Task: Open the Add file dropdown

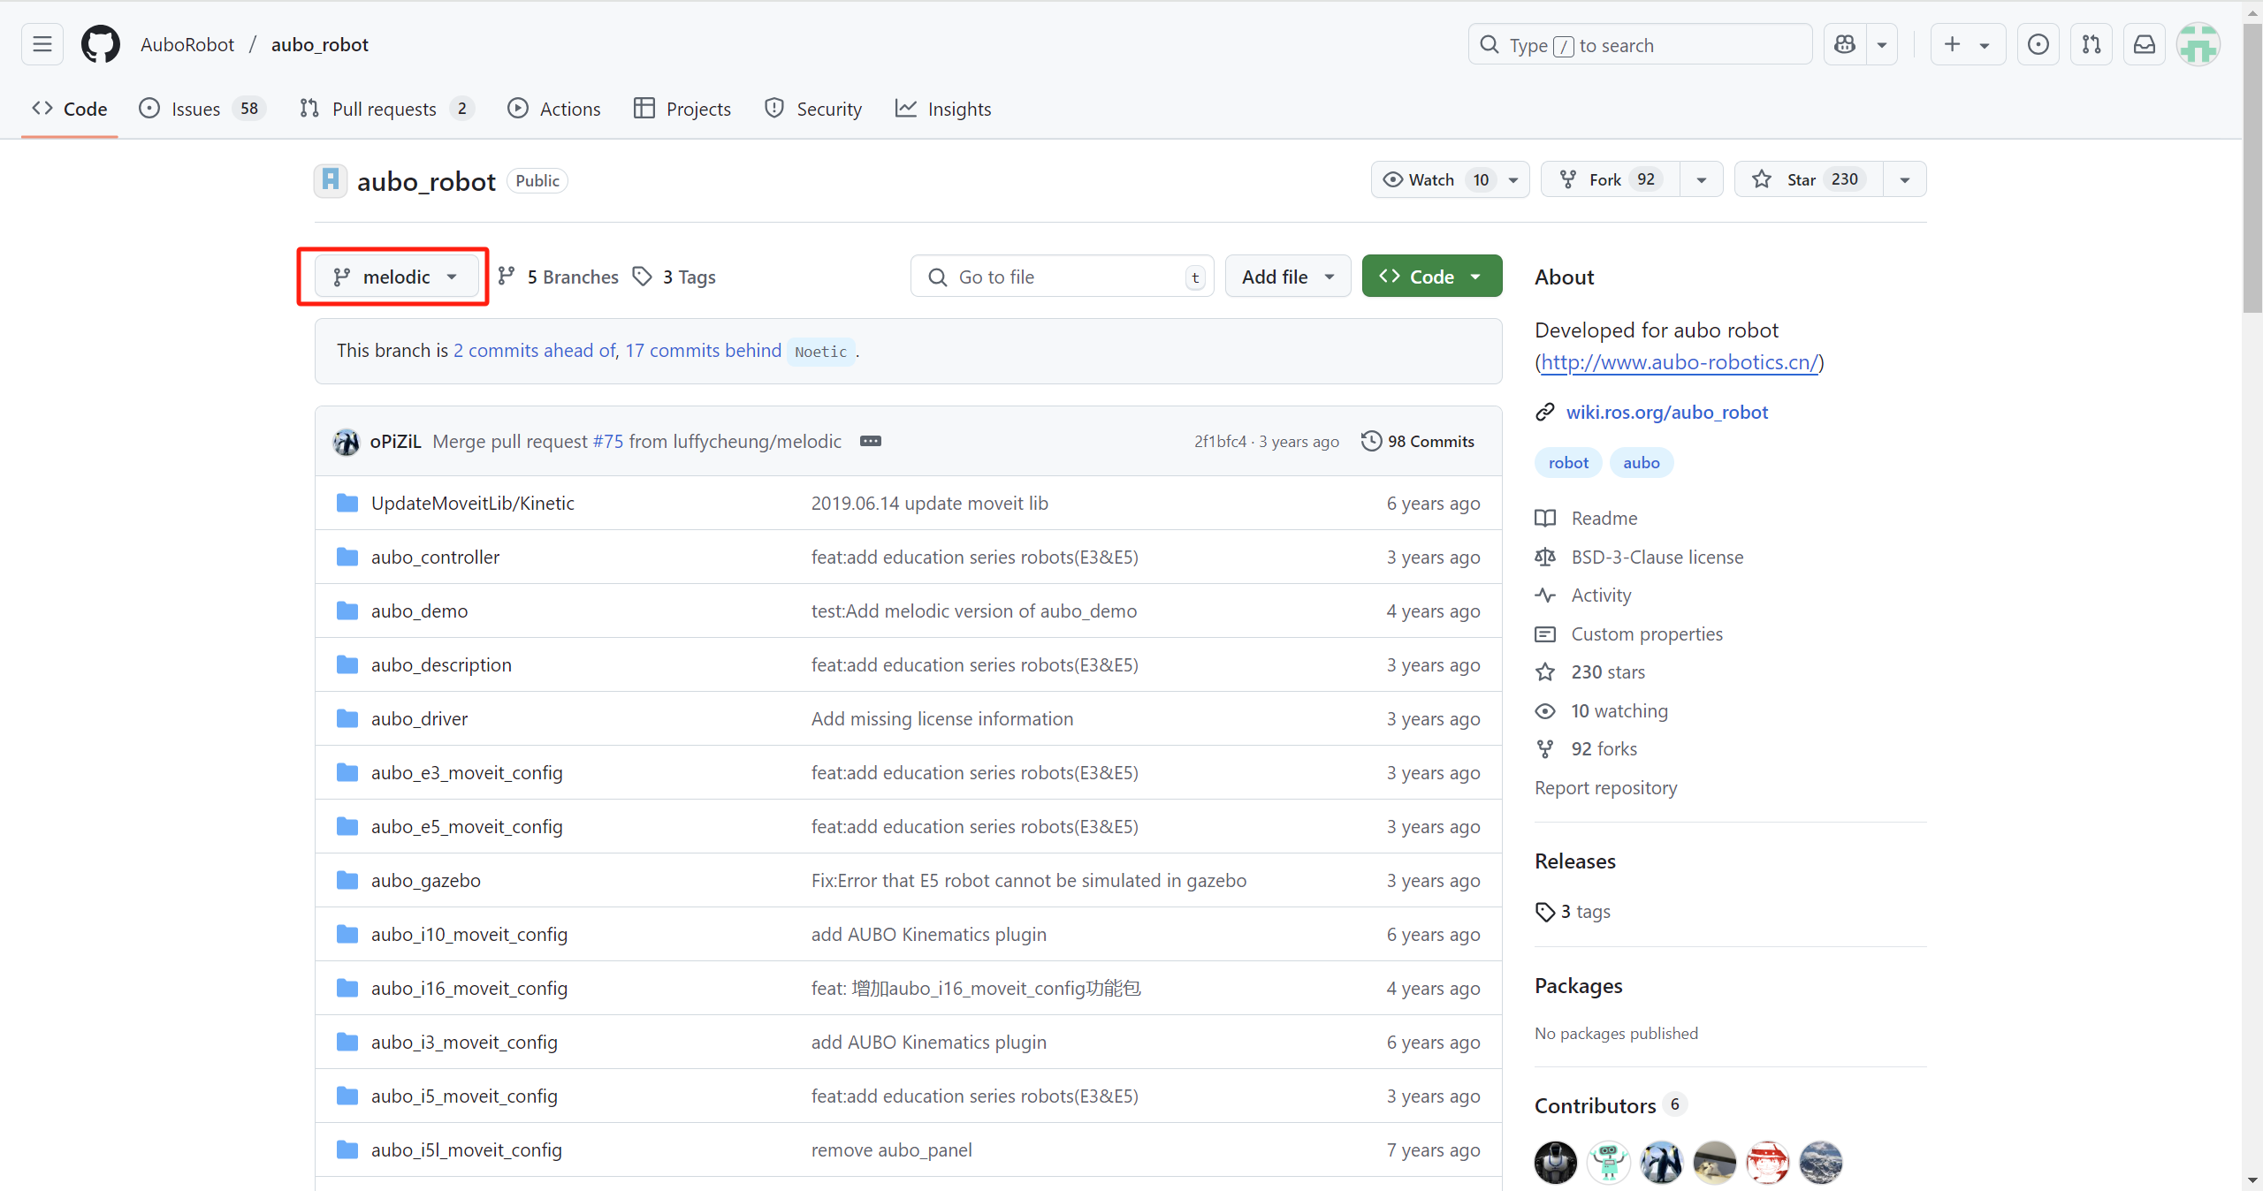Action: (x=1287, y=277)
